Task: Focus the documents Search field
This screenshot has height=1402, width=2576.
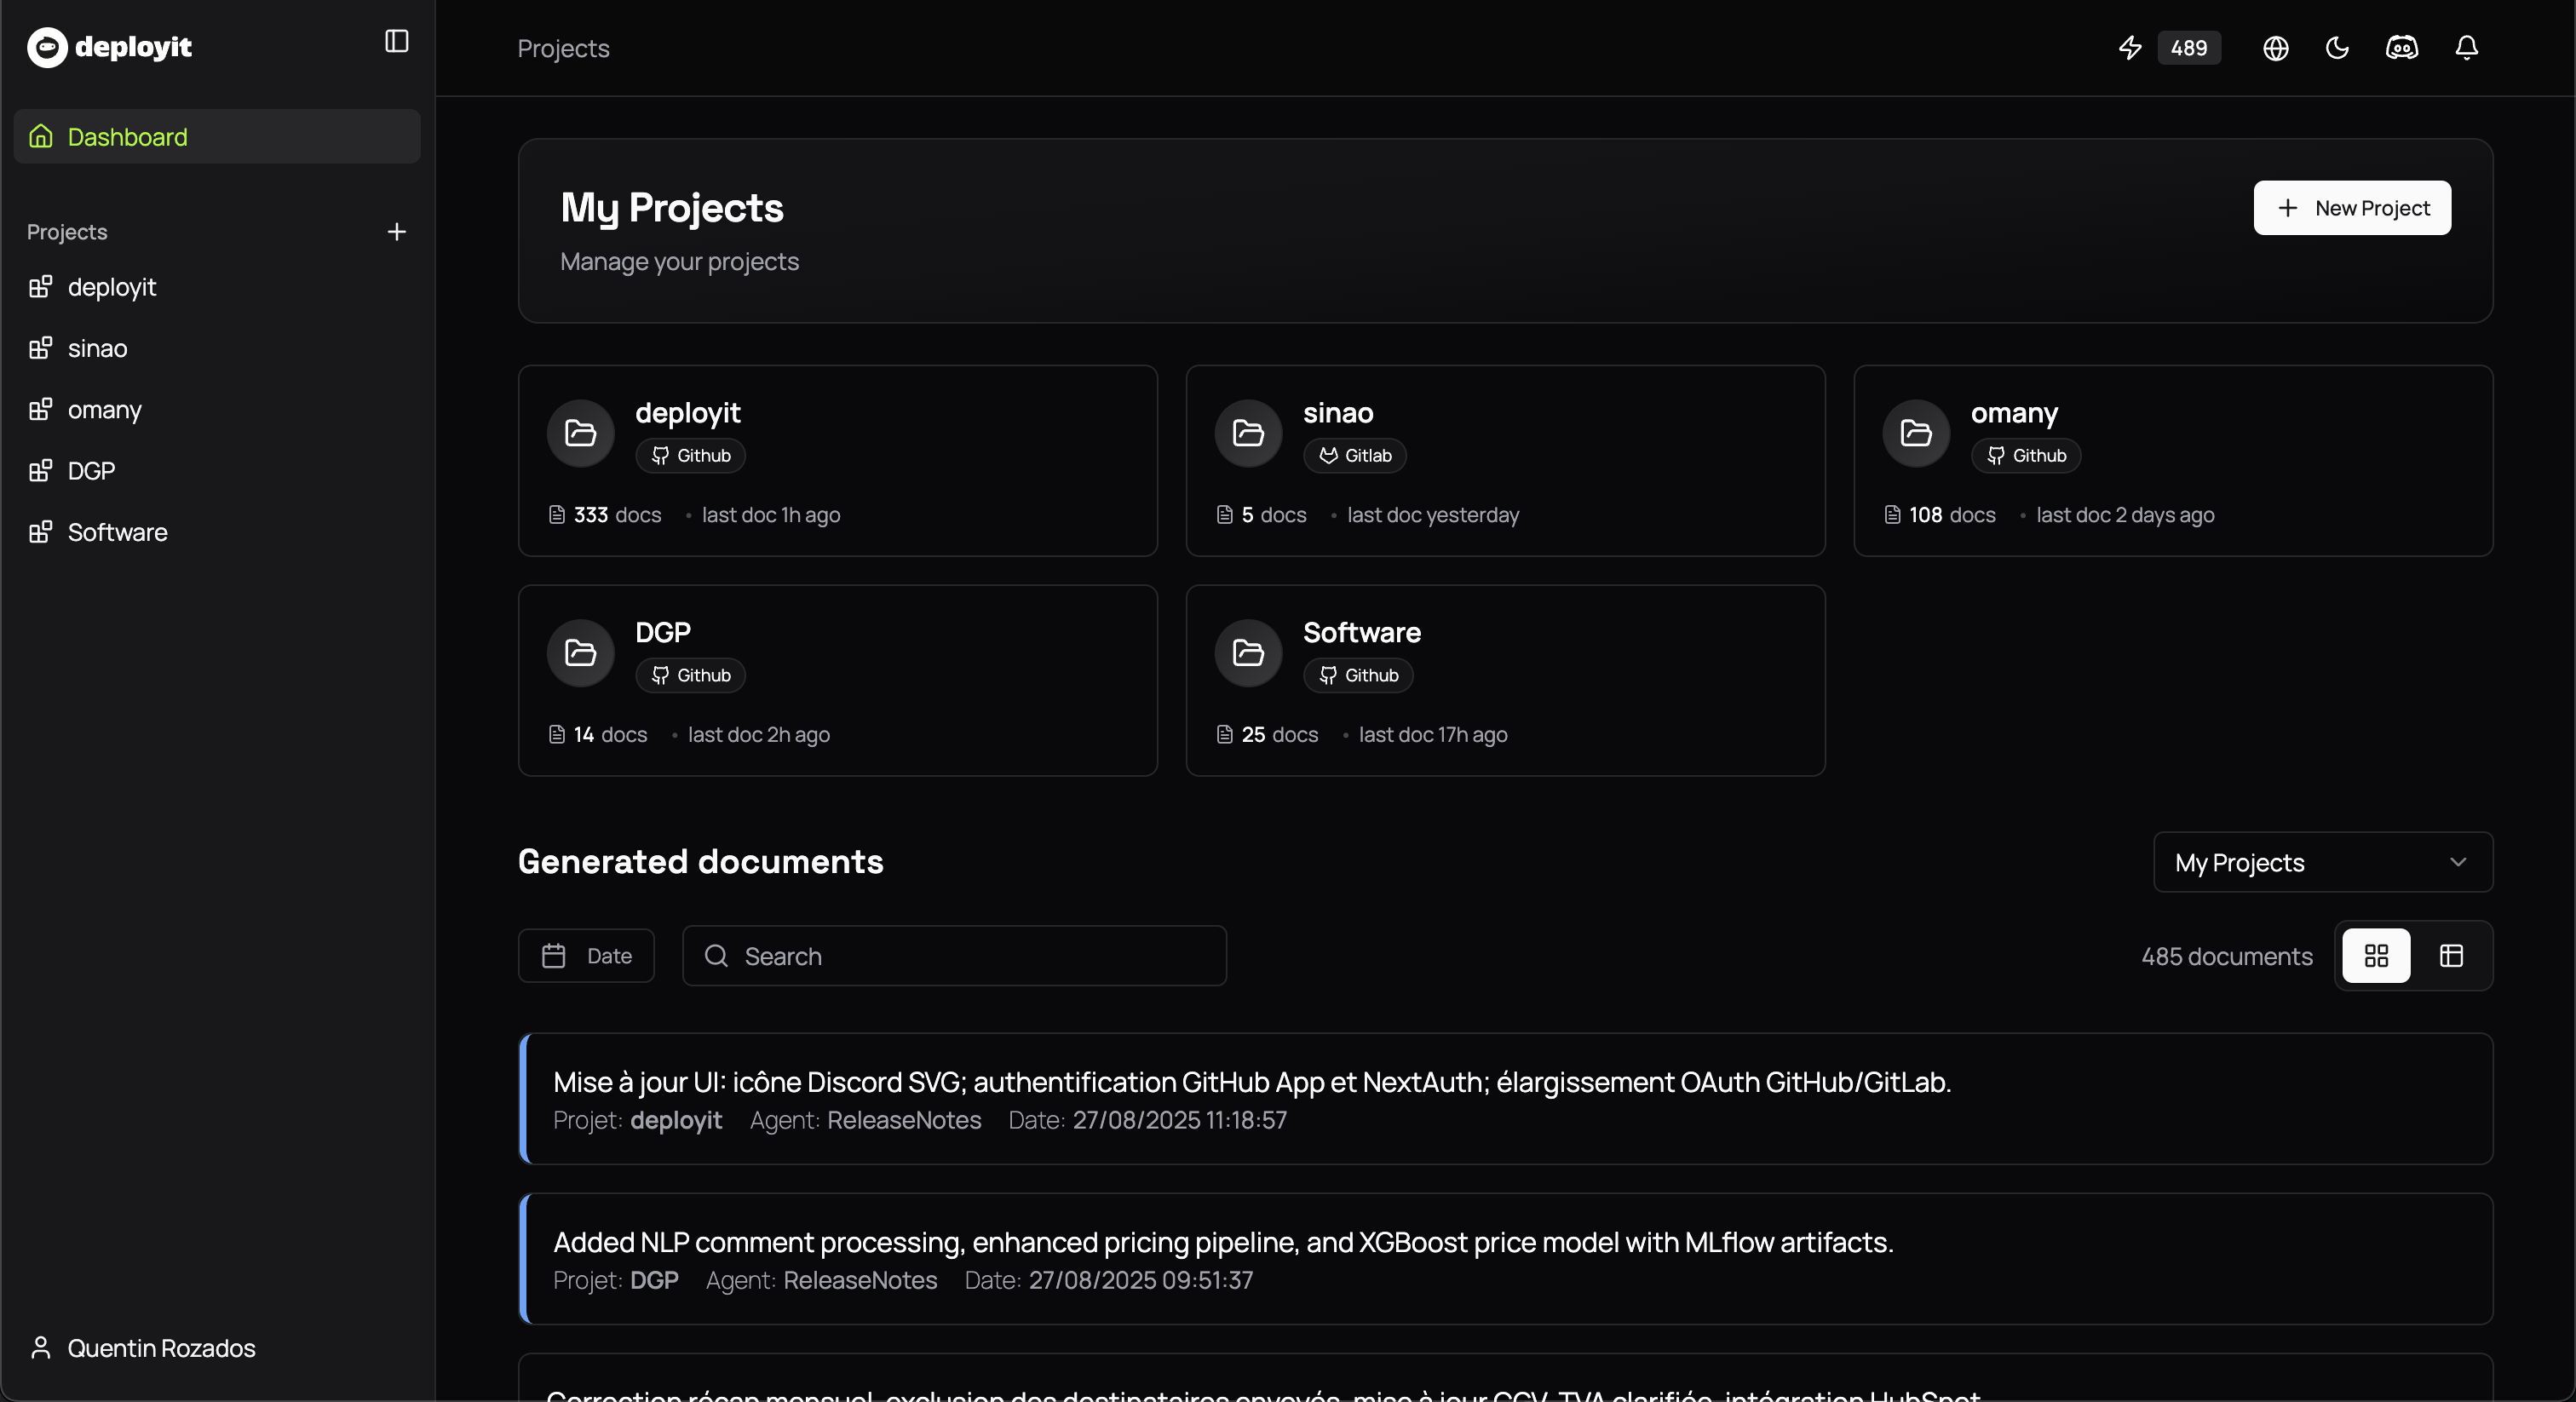Action: click(954, 956)
